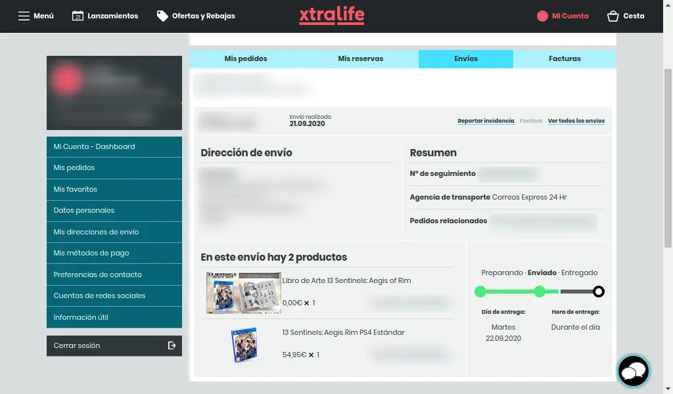Open Información útil in sidebar

point(114,317)
